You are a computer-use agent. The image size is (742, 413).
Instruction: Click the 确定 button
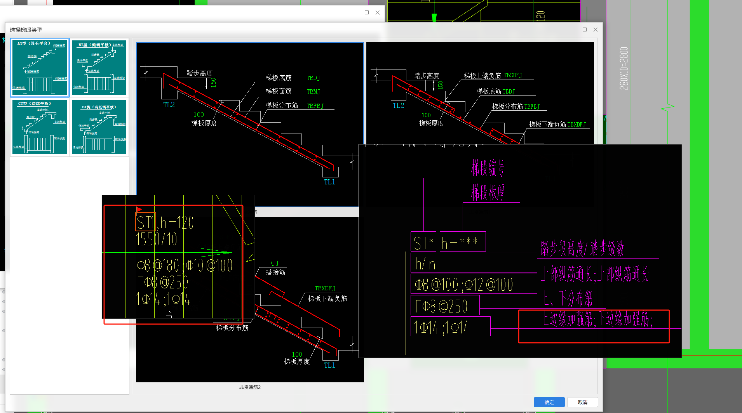pos(549,402)
